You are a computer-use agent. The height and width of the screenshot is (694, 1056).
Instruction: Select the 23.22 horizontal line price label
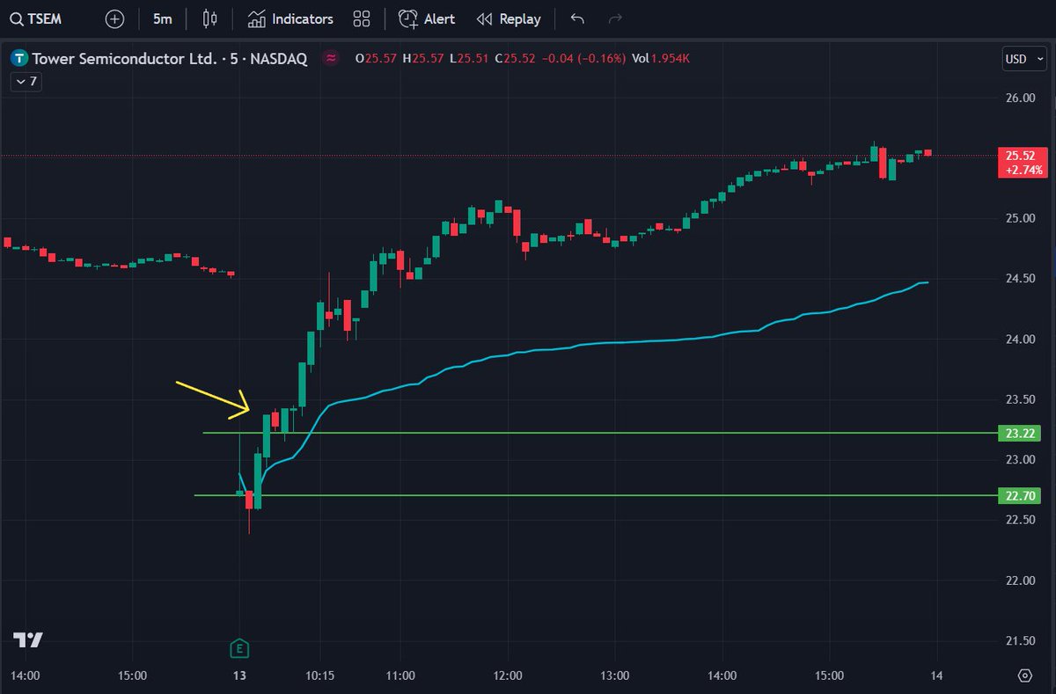(x=1022, y=433)
